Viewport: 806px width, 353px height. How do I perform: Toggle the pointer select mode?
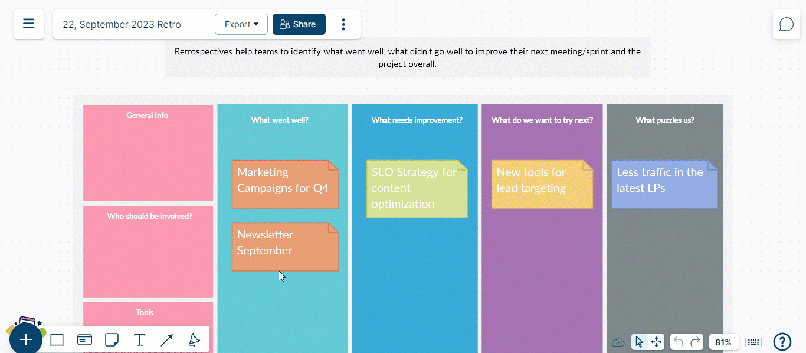639,342
